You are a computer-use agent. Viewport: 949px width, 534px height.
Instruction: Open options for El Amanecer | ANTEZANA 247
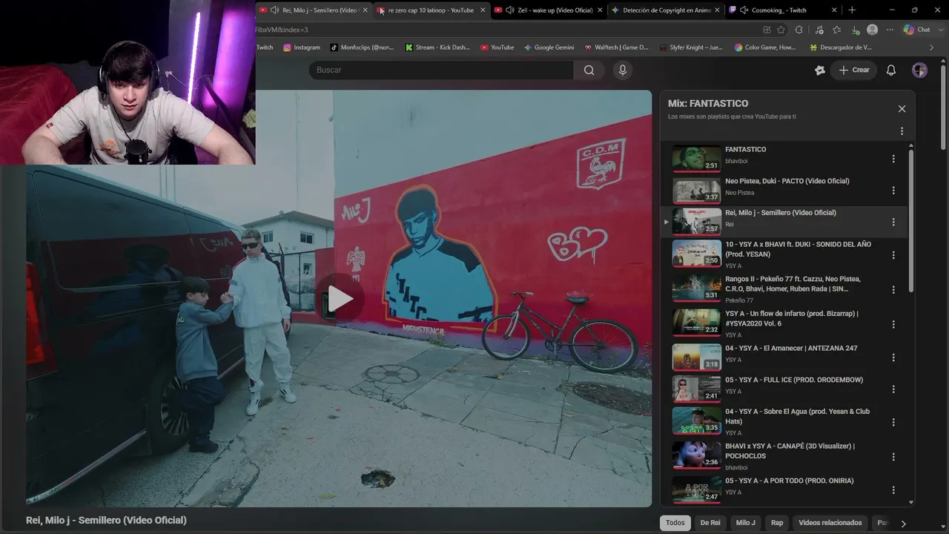coord(893,357)
